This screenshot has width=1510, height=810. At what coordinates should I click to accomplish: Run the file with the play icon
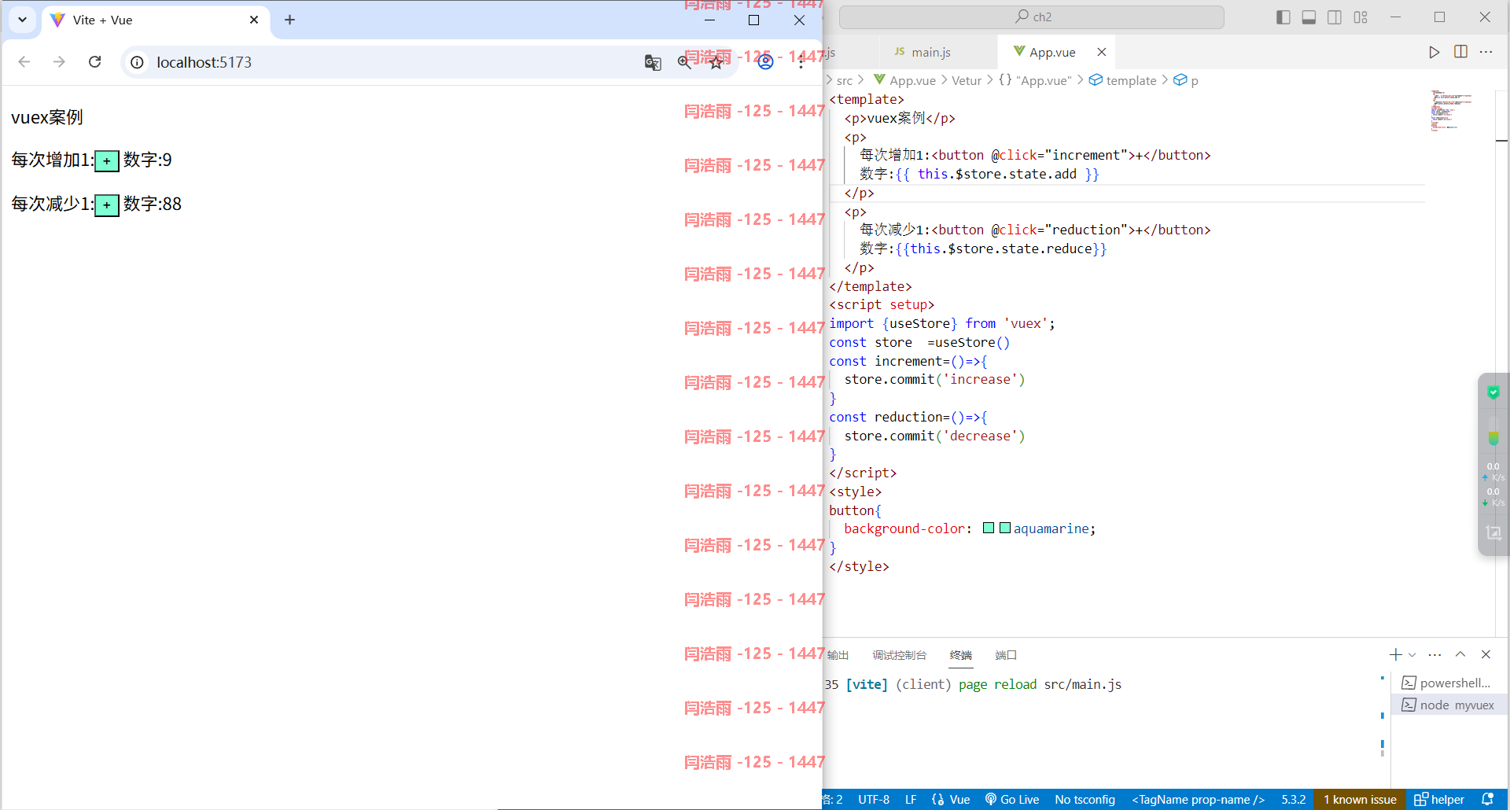1434,52
